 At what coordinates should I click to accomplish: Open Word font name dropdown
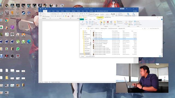coord(57,14)
